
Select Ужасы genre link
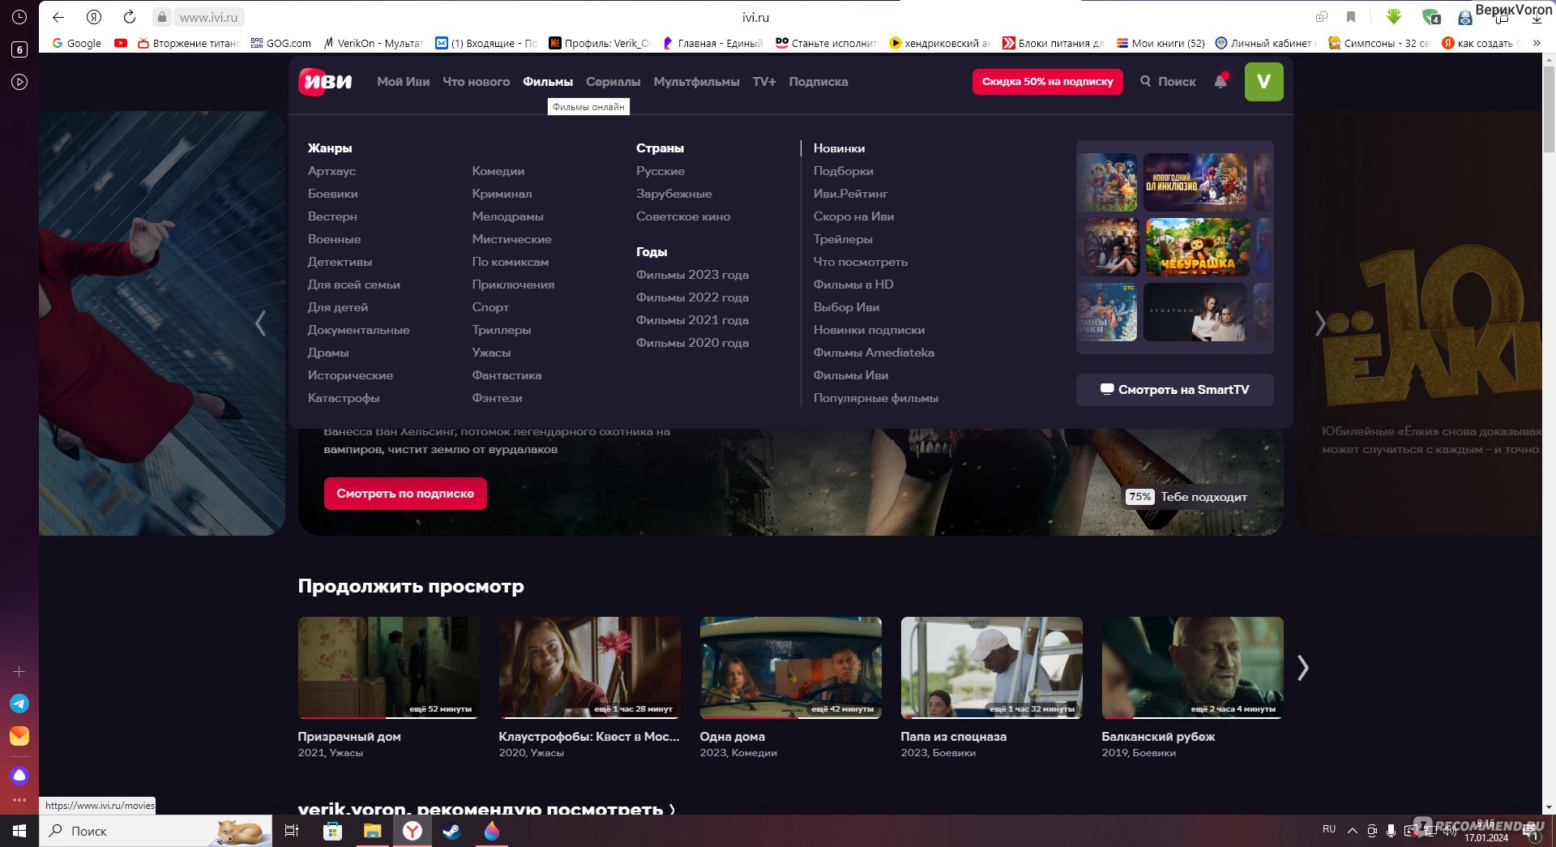[491, 353]
